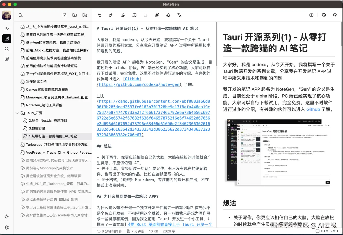Toggle light/dark theme sun icon
This screenshot has width=343, height=235.
tap(7, 216)
